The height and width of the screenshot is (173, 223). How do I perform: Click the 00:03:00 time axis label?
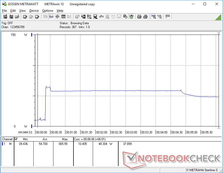pos(132,132)
